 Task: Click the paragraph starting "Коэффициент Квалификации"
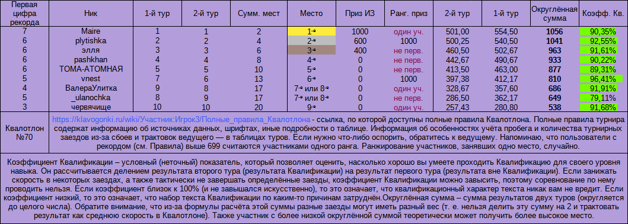(x=314, y=188)
